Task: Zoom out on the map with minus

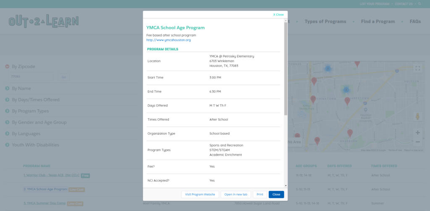Action: coord(418,142)
